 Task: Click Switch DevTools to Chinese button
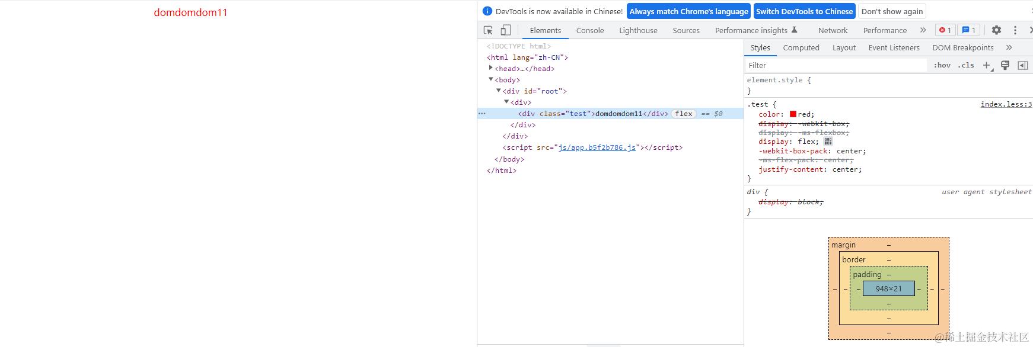coord(804,11)
